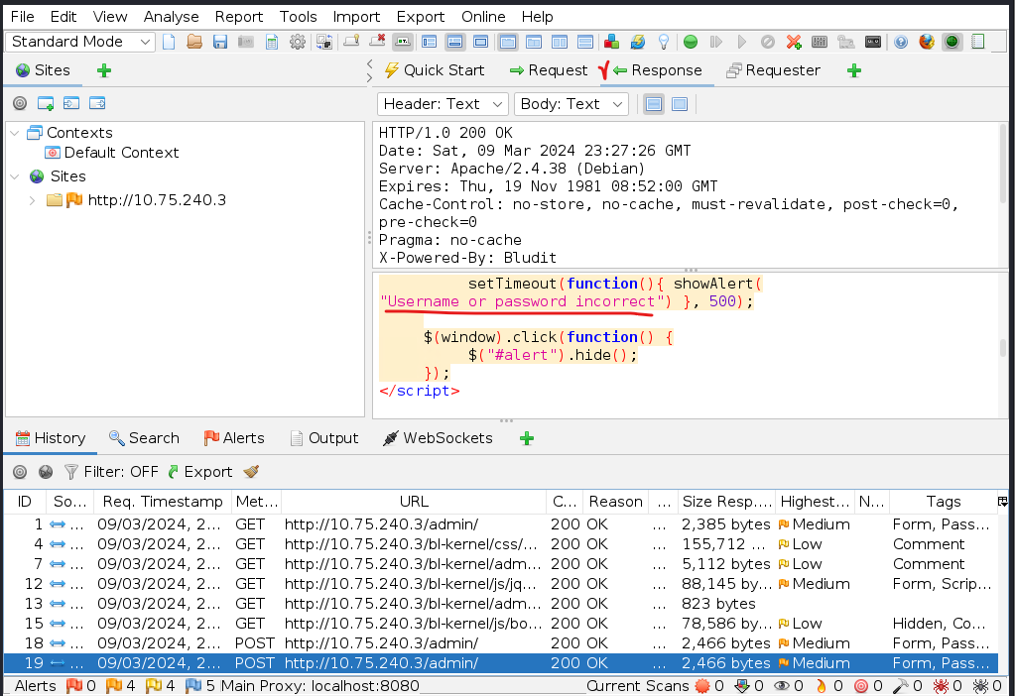
Task: Toggle the history Filter: OFF button
Action: [110, 472]
